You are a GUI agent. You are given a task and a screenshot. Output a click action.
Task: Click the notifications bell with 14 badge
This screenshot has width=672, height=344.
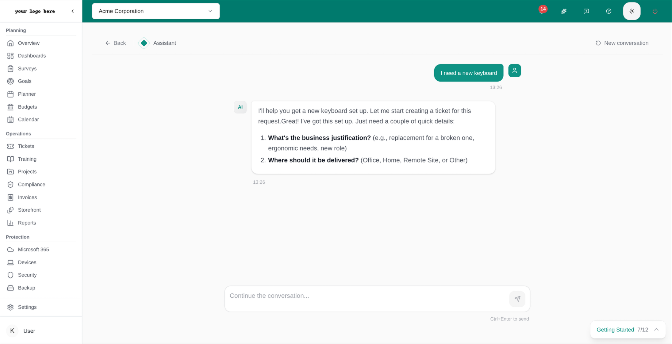542,11
